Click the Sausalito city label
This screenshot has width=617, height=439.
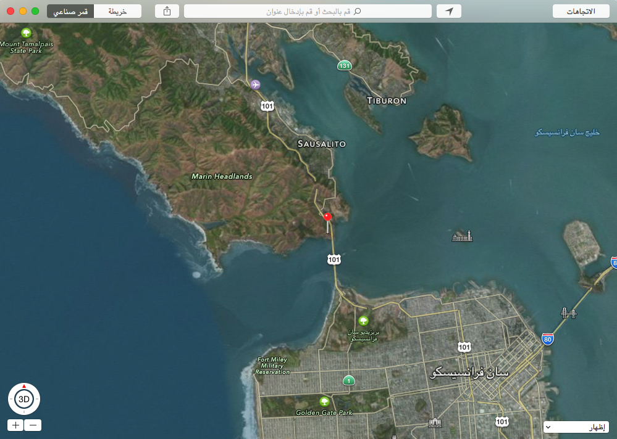(x=322, y=144)
